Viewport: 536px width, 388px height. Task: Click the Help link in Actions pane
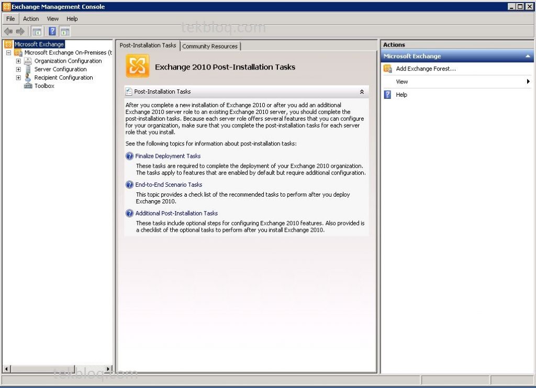coord(401,95)
